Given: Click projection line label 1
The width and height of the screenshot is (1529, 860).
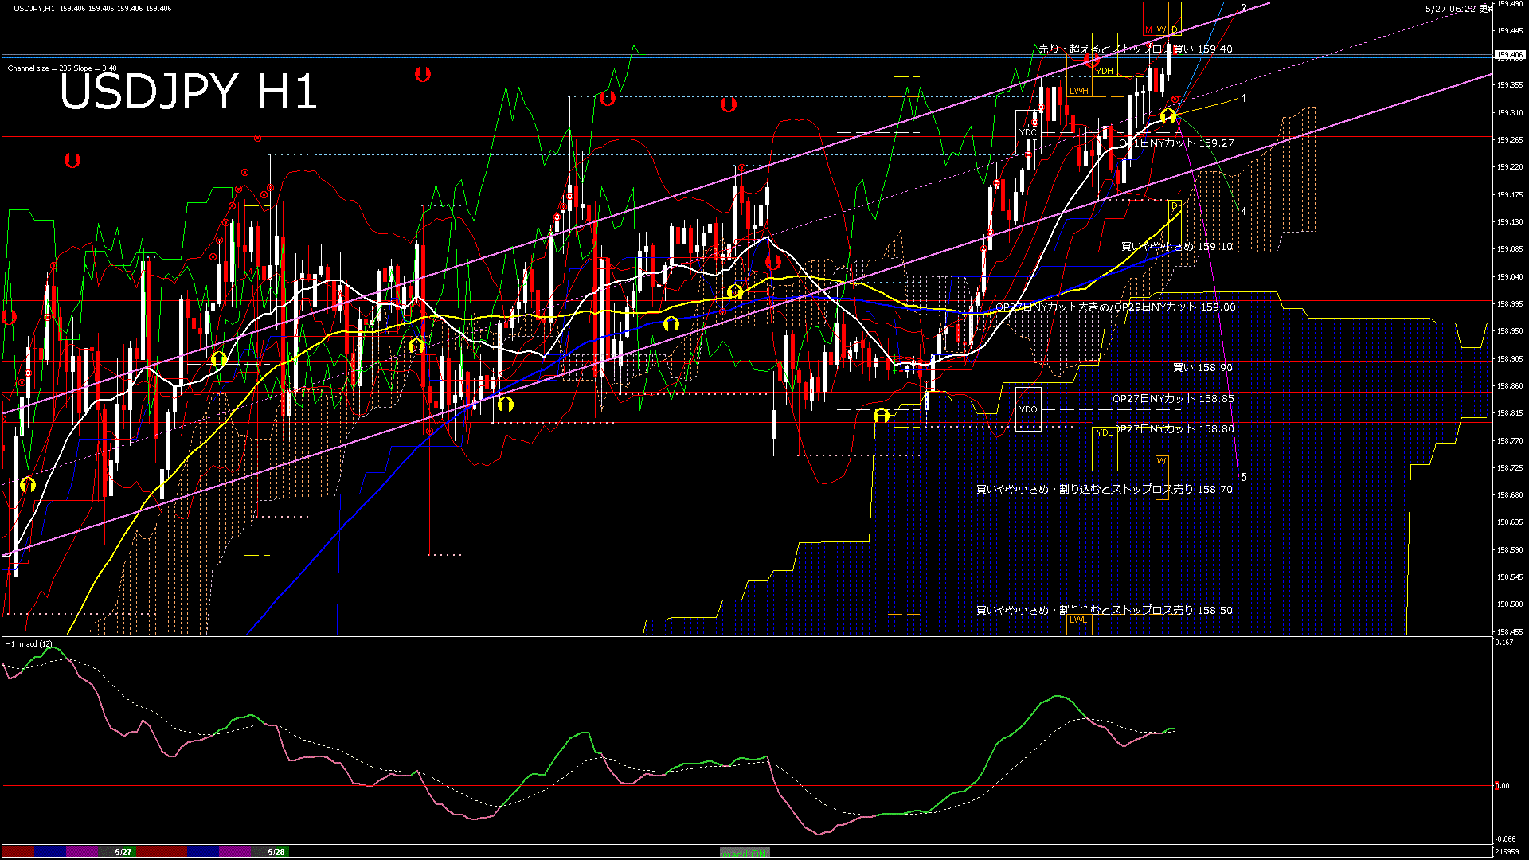Looking at the screenshot, I should pos(1244,99).
